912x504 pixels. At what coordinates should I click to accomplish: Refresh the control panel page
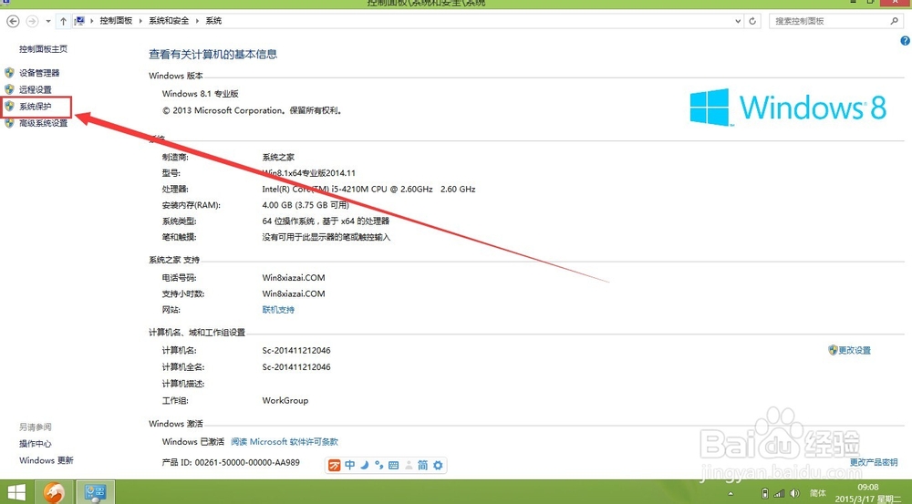752,21
